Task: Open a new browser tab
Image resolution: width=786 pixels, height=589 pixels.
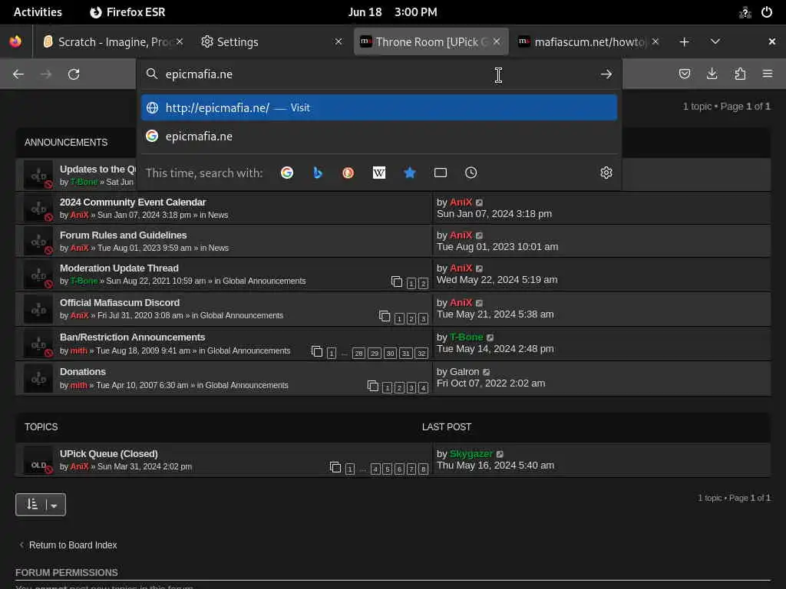Action: click(x=684, y=42)
